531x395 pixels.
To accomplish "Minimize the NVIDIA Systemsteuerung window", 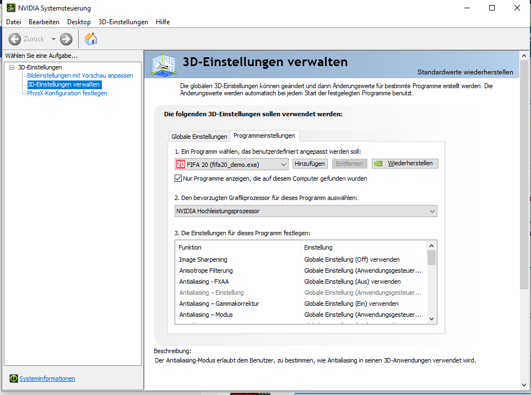I will 467,8.
